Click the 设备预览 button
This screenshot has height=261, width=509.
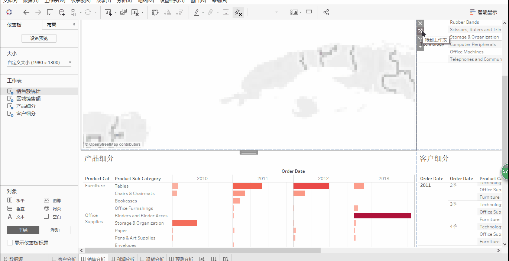tap(39, 38)
